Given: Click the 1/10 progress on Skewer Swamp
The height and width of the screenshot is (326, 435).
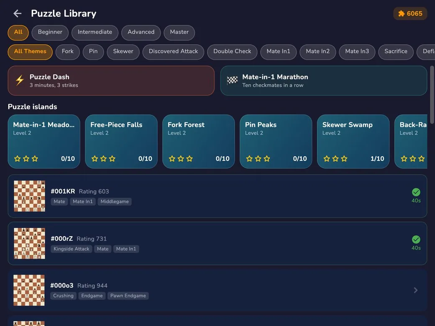Looking at the screenshot, I should click(x=377, y=158).
